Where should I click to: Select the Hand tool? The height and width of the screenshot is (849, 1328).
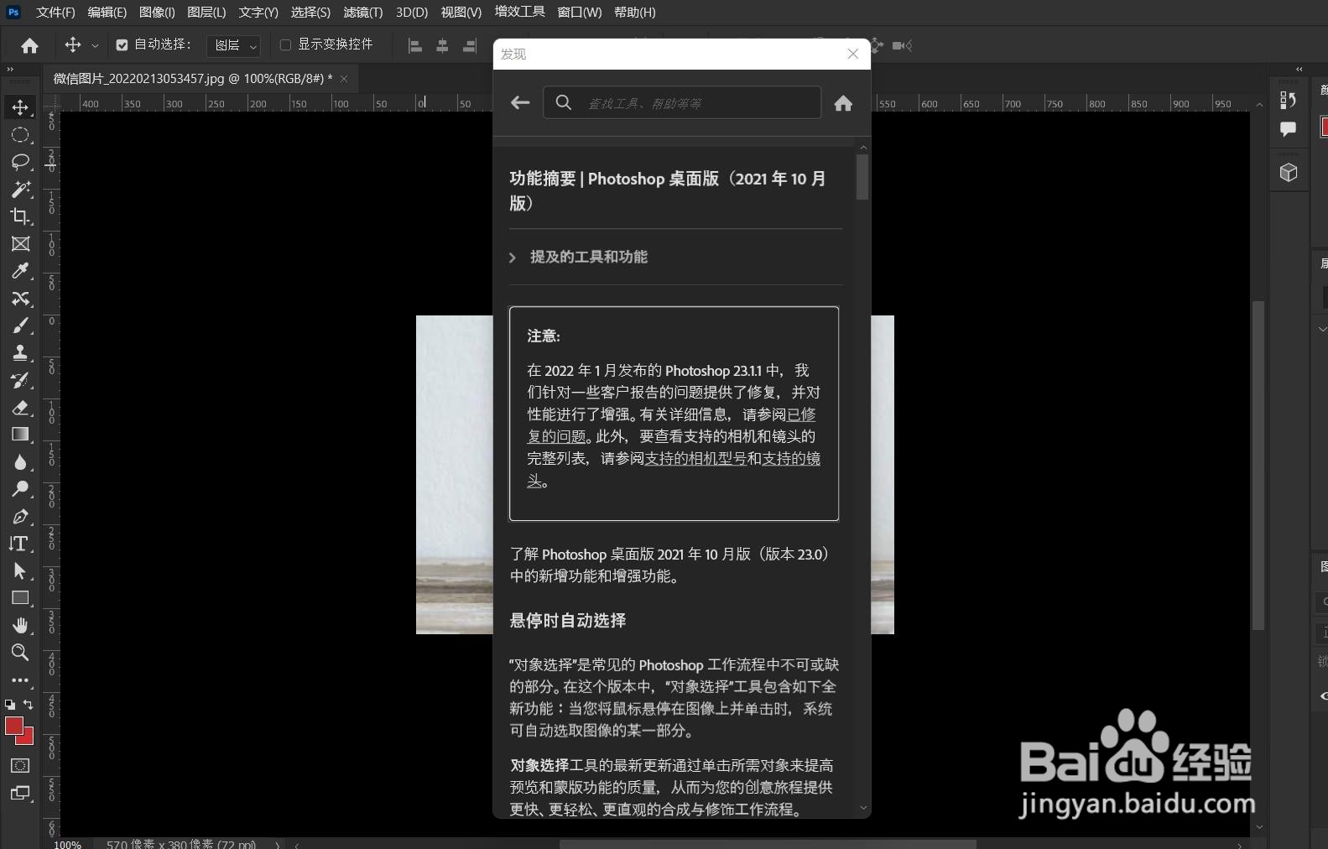20,626
